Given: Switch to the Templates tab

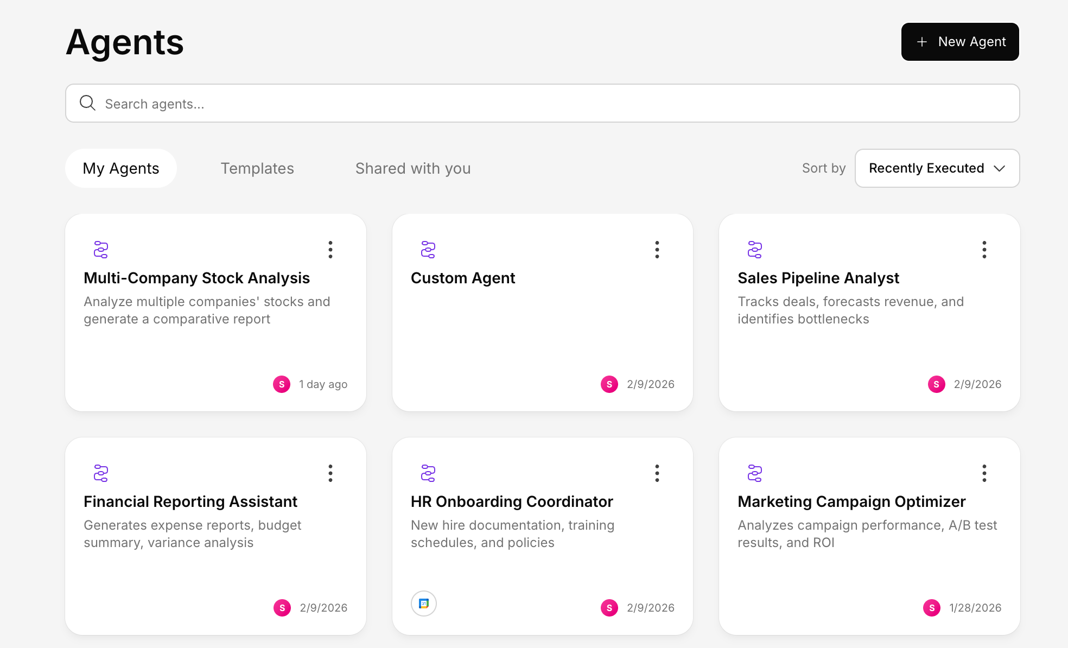Looking at the screenshot, I should point(257,168).
